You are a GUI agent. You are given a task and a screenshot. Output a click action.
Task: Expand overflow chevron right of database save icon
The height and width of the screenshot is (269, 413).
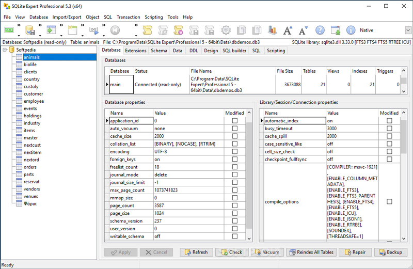40,25
